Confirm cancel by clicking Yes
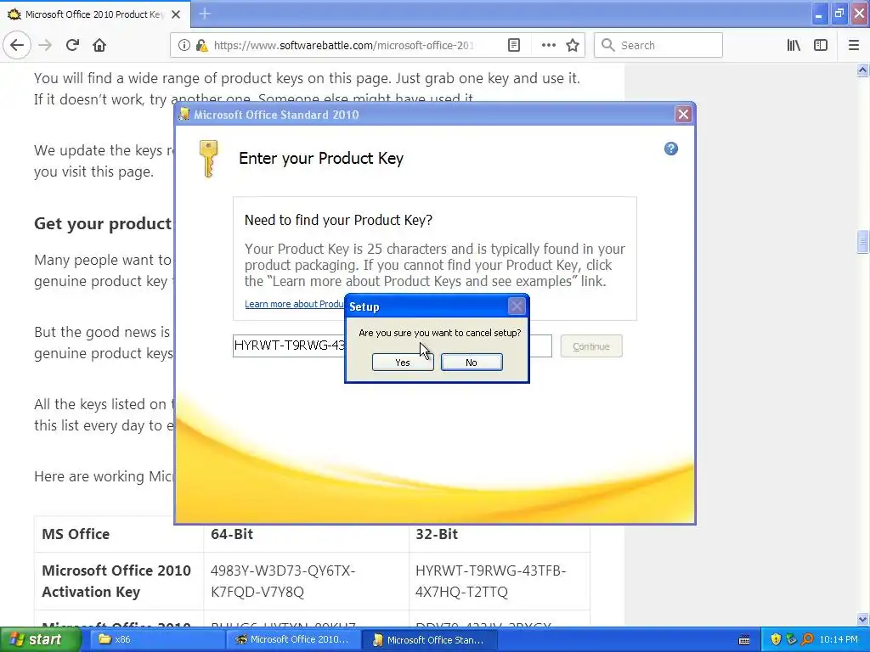Viewport: 870px width, 652px height. coord(403,362)
